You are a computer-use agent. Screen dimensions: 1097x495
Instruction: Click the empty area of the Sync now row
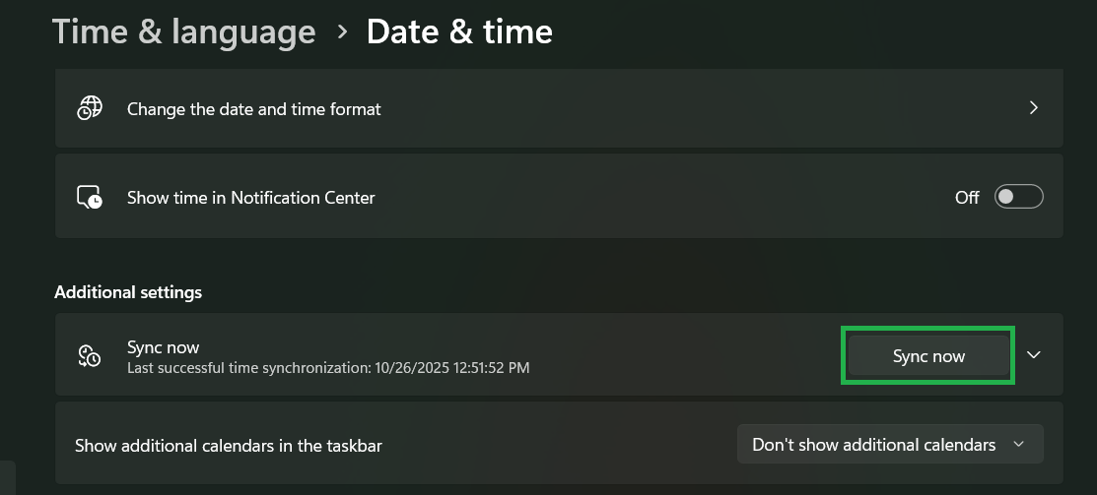pos(690,355)
